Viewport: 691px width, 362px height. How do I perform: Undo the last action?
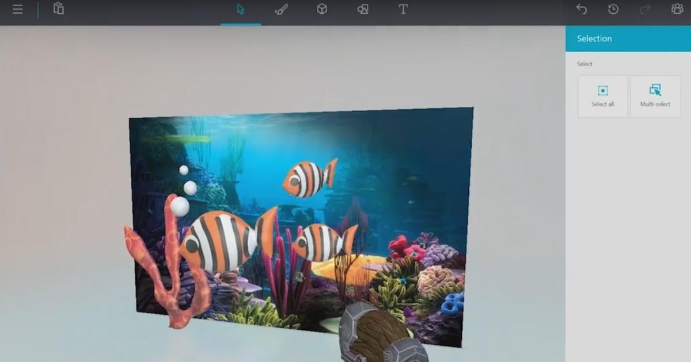(581, 9)
